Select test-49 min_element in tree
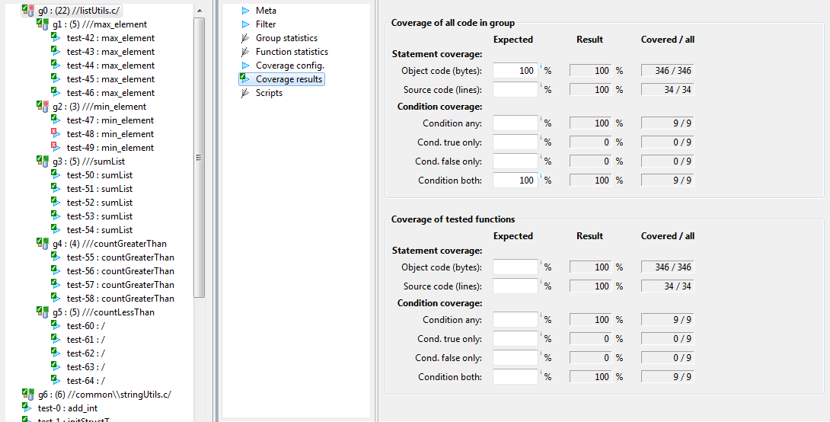 click(x=110, y=147)
